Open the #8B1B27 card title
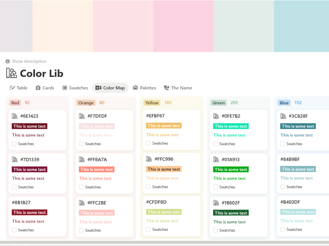Screen dimensions: 329x246 (x=21, y=202)
